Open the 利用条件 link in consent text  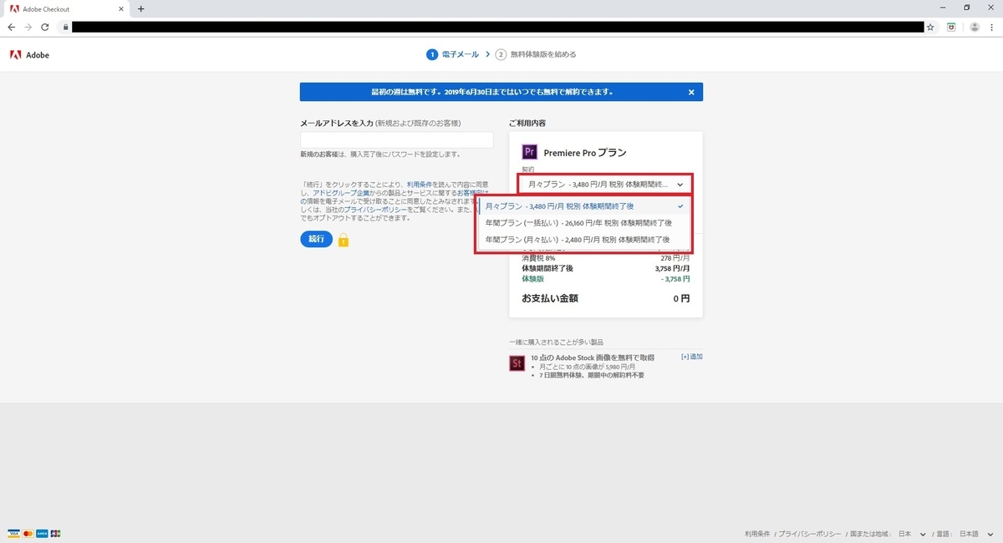(x=420, y=184)
